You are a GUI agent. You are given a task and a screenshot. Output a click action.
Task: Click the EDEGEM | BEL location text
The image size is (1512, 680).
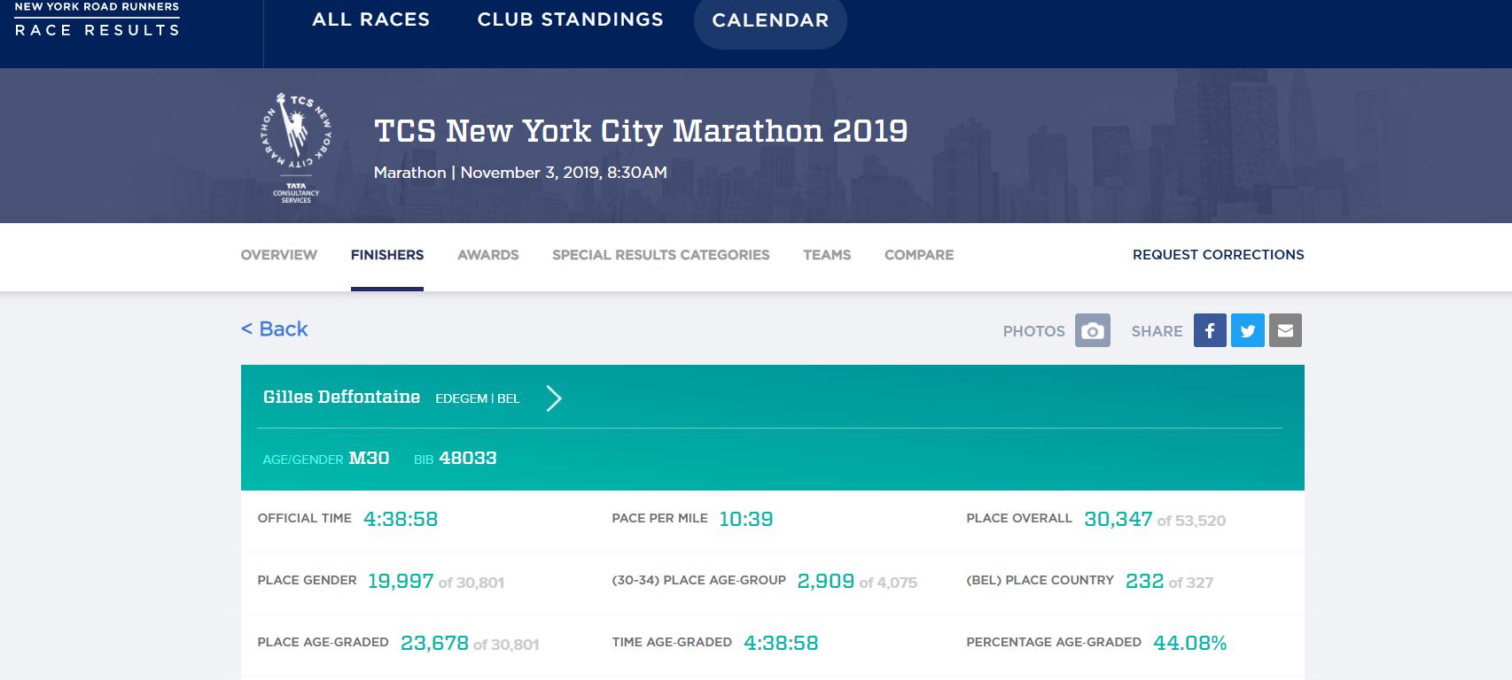coord(478,398)
